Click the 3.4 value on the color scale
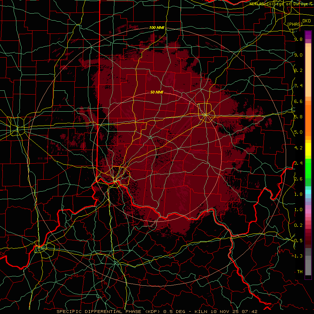This screenshot has height=314, width=314. coord(298,163)
